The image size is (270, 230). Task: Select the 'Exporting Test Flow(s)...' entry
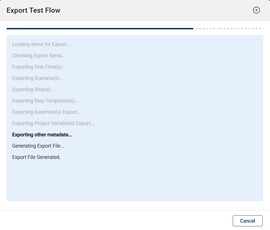[x=39, y=67]
